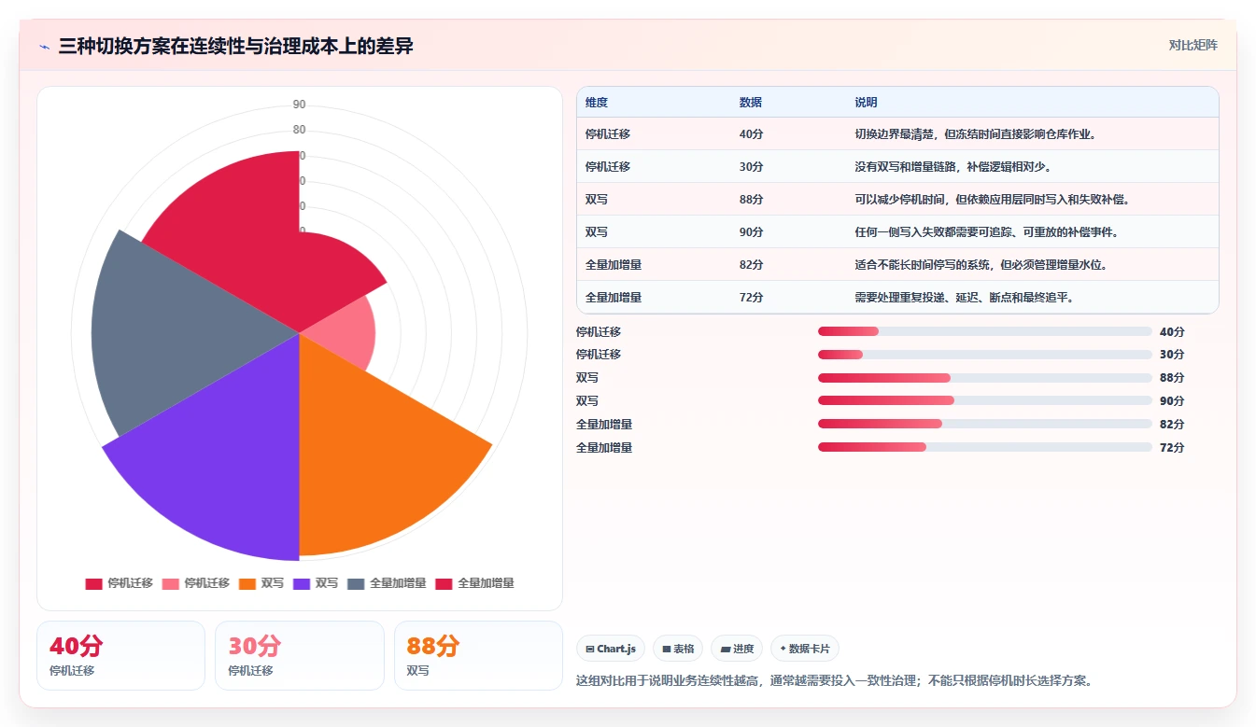Image resolution: width=1256 pixels, height=727 pixels.
Task: Click the description starting 没有双写和增量链路
Action: (x=953, y=167)
